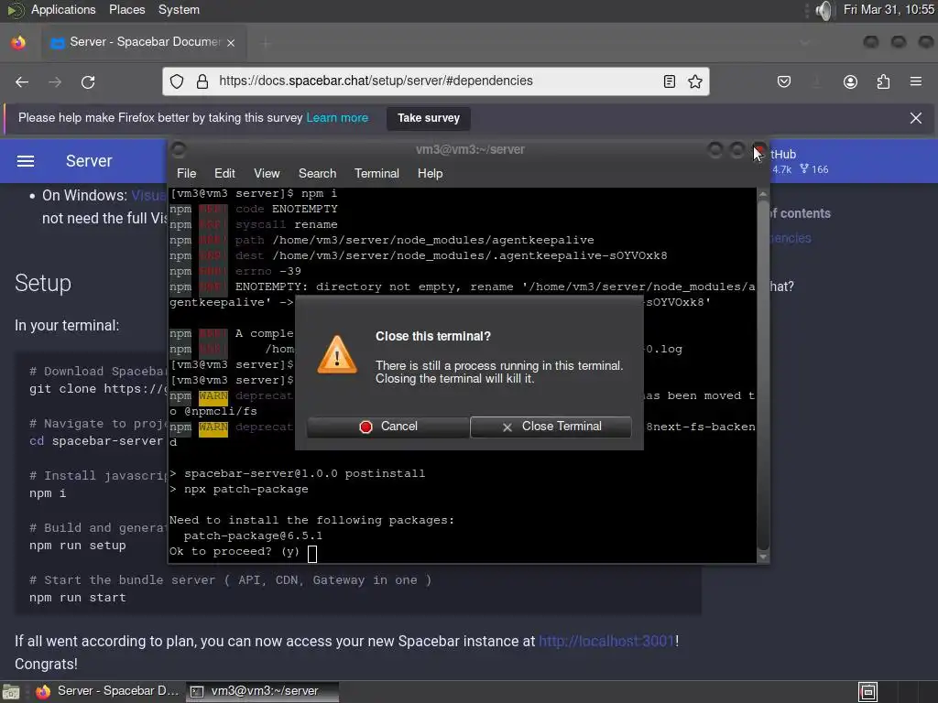This screenshot has height=703, width=938.
Task: Click the 'npm run setup' code line
Action: click(x=78, y=546)
